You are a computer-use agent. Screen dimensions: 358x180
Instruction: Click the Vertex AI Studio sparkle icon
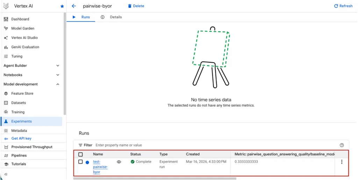click(6, 38)
